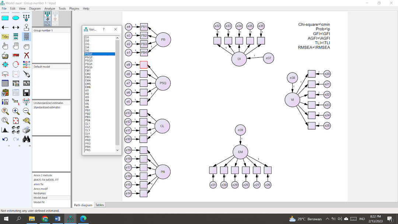398x224 pixels.
Task: Click the Reflect indicators of latent variable tool
Action: pyautogui.click(x=27, y=65)
